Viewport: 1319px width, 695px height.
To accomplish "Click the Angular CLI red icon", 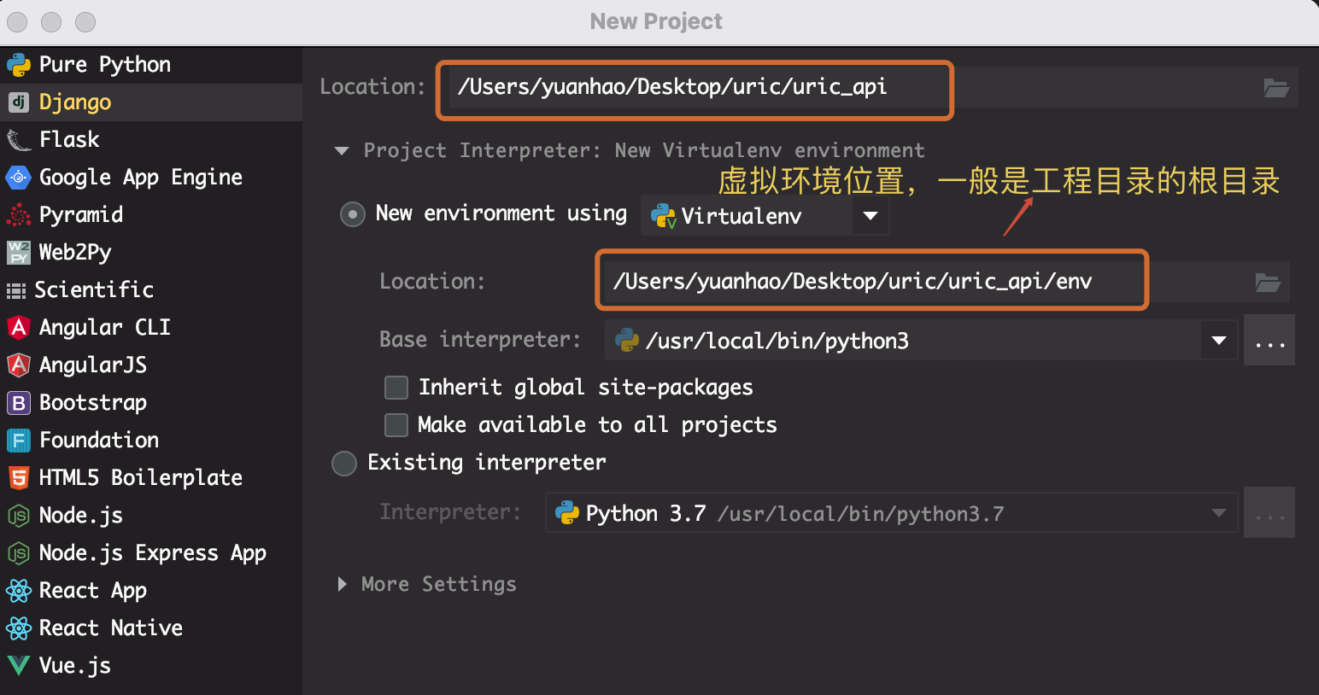I will (19, 328).
